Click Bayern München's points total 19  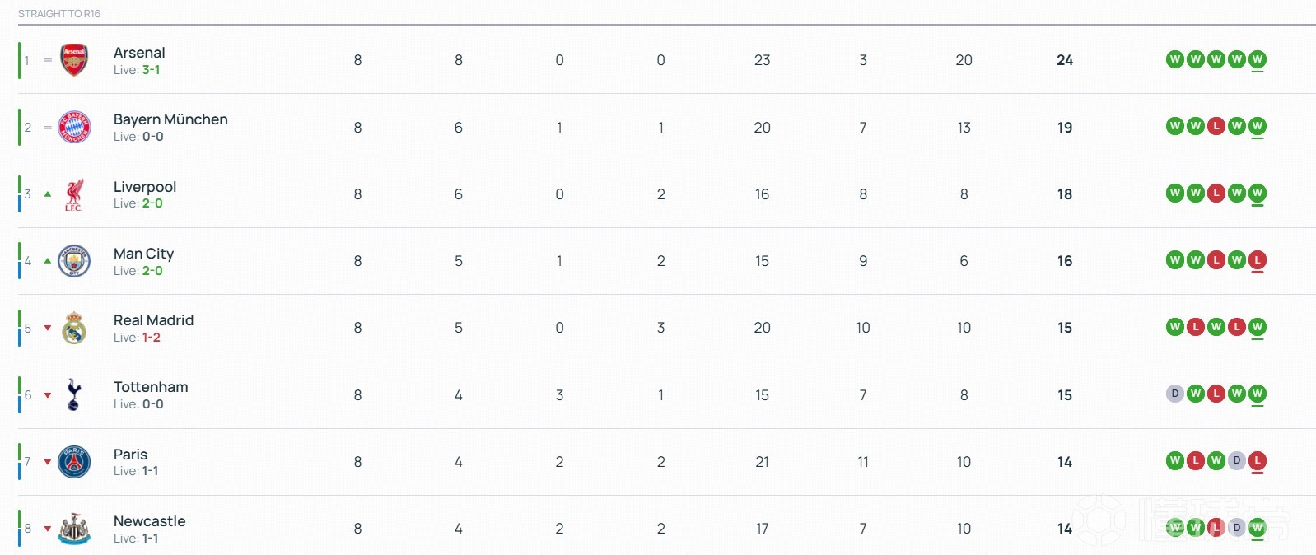(x=1065, y=128)
